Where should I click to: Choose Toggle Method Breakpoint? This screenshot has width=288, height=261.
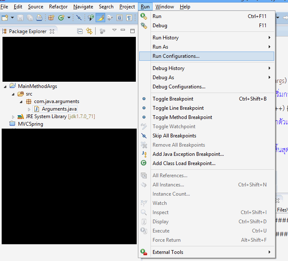(207, 117)
